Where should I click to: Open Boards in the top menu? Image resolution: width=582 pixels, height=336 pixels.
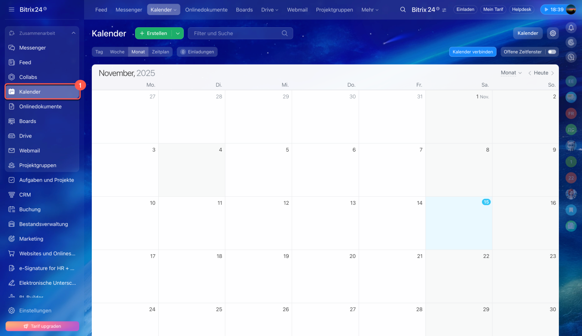click(244, 10)
